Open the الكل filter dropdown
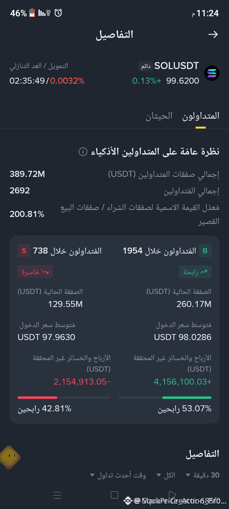 (x=166, y=475)
